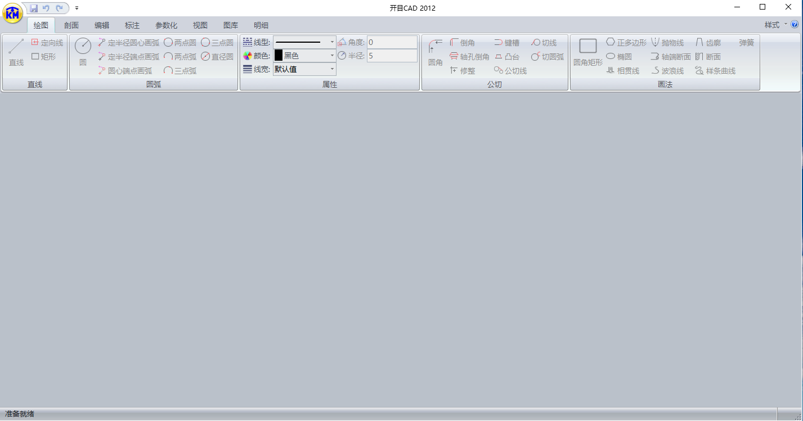Screen dimensions: 803x421
Task: Click the save icon in quick access toolbar
Action: point(34,8)
